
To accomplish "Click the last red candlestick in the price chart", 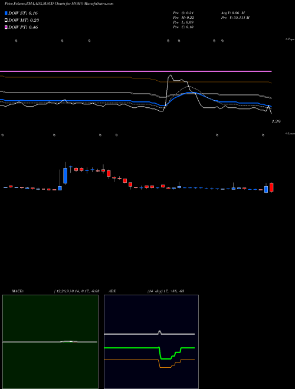I will pyautogui.click(x=271, y=187).
